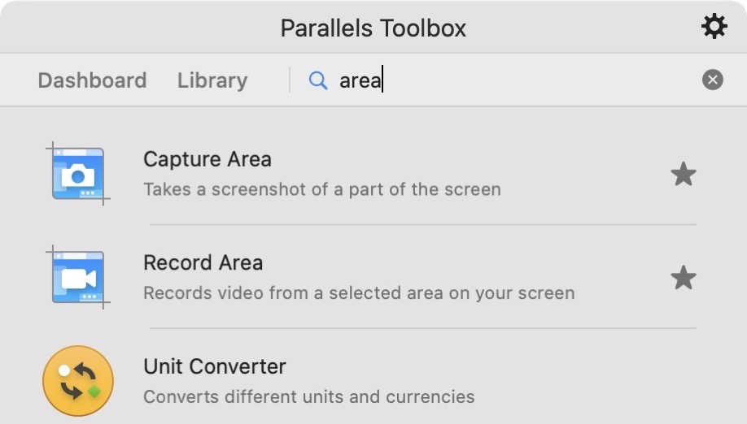Click the magnifying glass search icon

click(x=317, y=80)
